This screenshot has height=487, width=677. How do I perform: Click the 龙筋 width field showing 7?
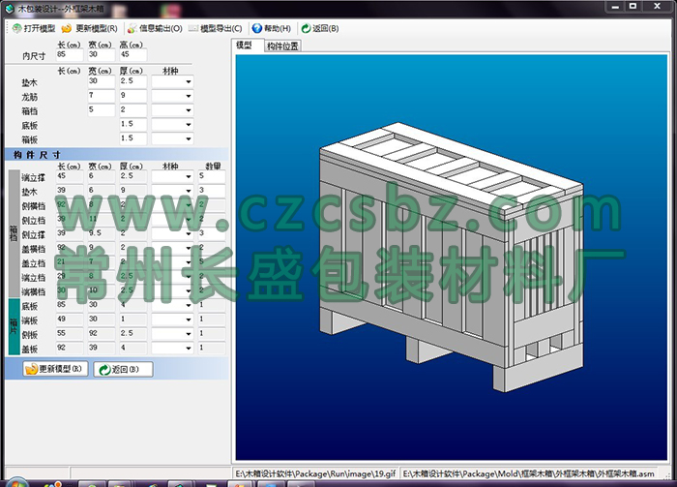pos(102,96)
